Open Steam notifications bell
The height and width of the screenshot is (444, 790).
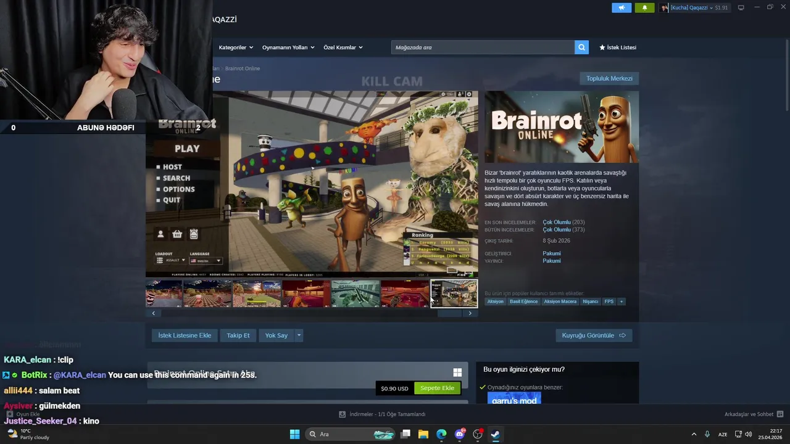click(x=644, y=7)
